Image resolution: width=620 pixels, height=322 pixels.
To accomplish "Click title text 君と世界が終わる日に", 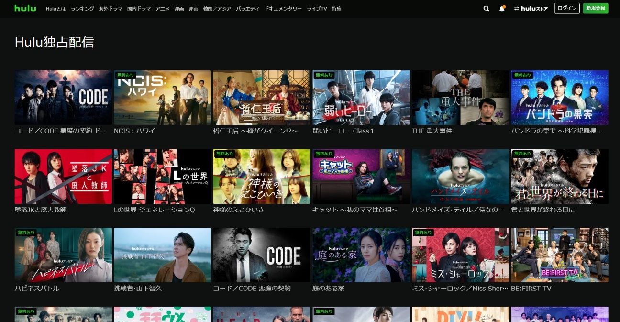I will (x=543, y=210).
